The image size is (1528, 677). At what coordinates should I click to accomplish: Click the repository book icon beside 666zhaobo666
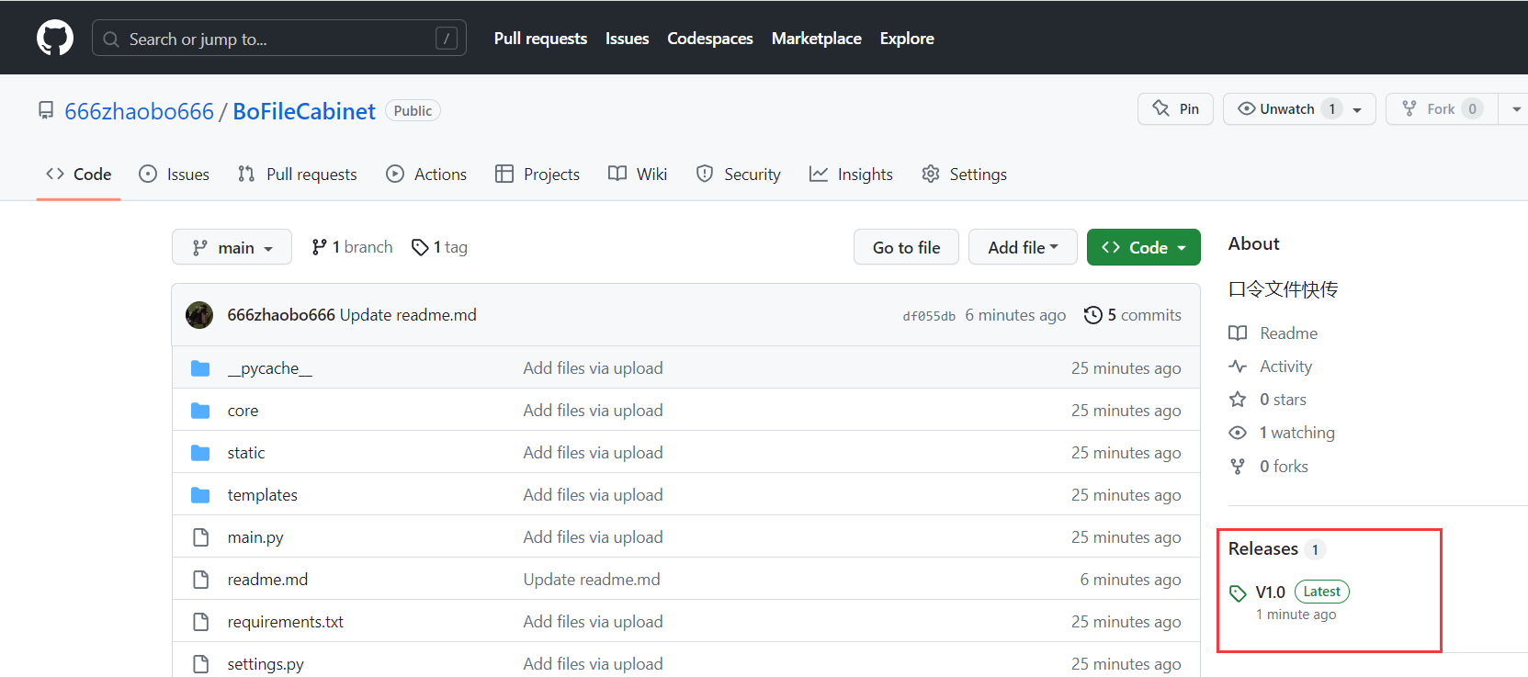(x=46, y=111)
